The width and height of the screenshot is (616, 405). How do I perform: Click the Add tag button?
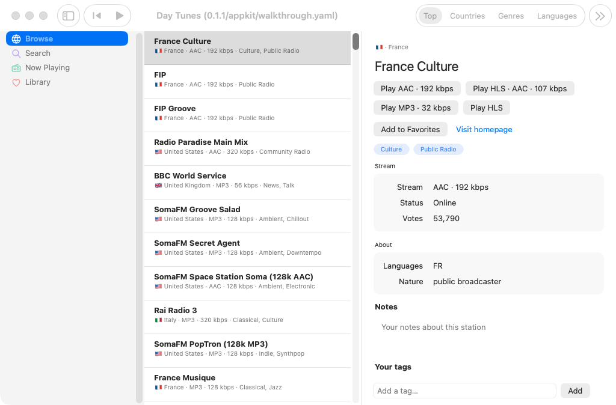coord(575,391)
